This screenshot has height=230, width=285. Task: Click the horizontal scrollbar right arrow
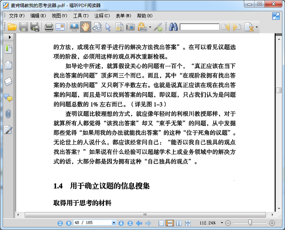[272, 215]
